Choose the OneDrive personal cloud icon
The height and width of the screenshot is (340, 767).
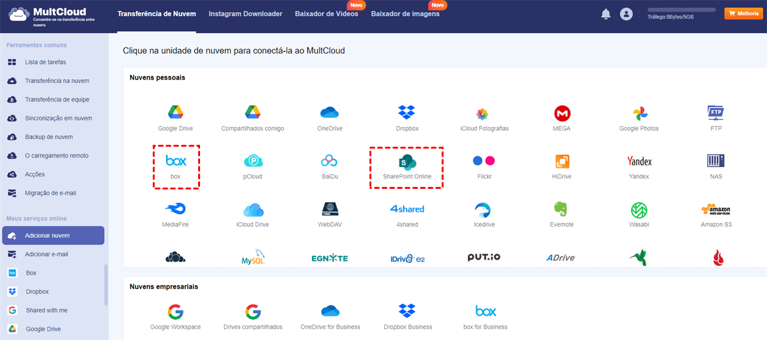coord(330,113)
